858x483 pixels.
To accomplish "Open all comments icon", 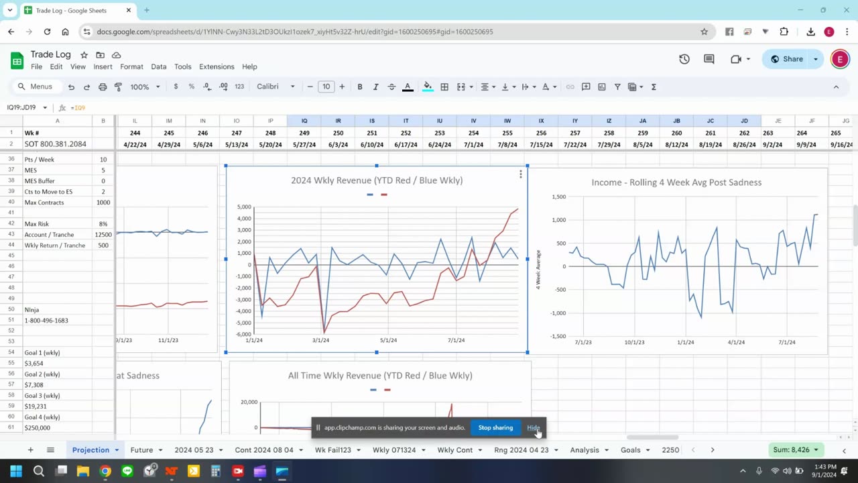I will pyautogui.click(x=709, y=59).
